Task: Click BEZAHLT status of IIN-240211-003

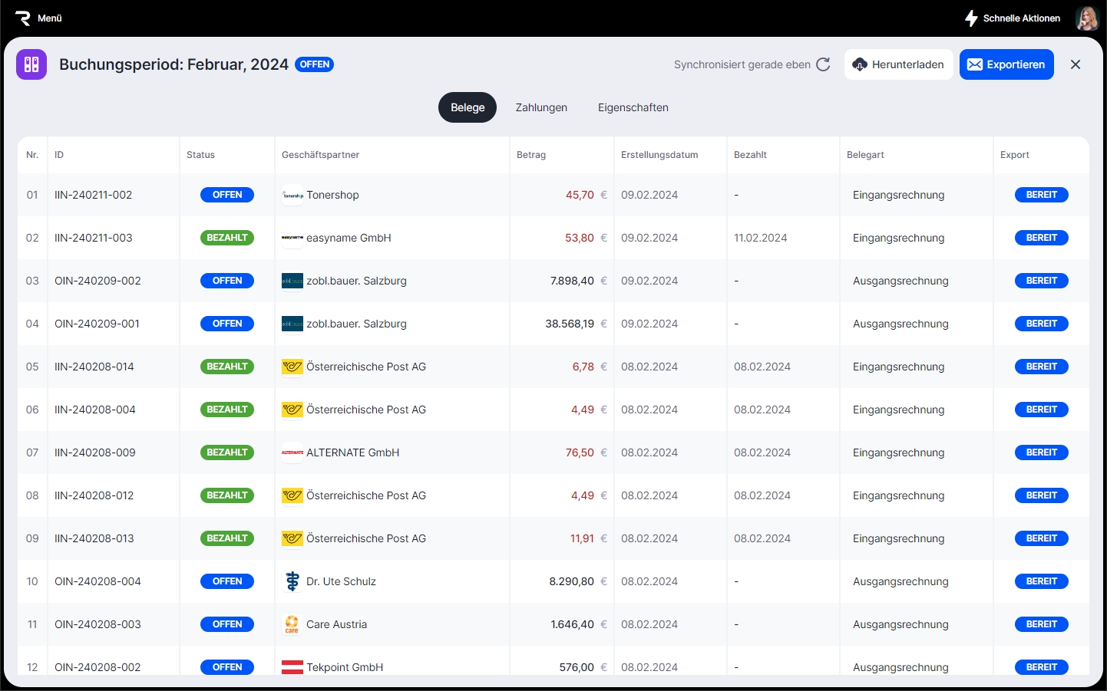Action: pos(227,238)
